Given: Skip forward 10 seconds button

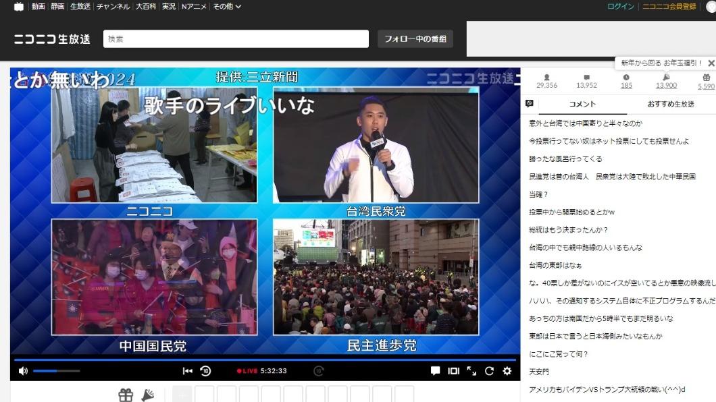Looking at the screenshot, I should [x=319, y=371].
